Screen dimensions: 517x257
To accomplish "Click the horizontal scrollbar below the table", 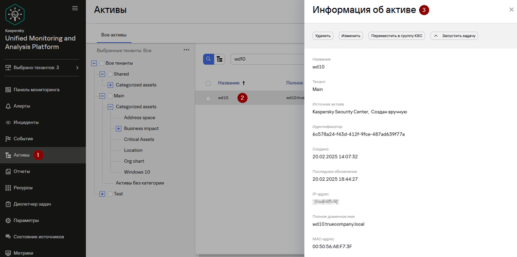I will point(250,256).
